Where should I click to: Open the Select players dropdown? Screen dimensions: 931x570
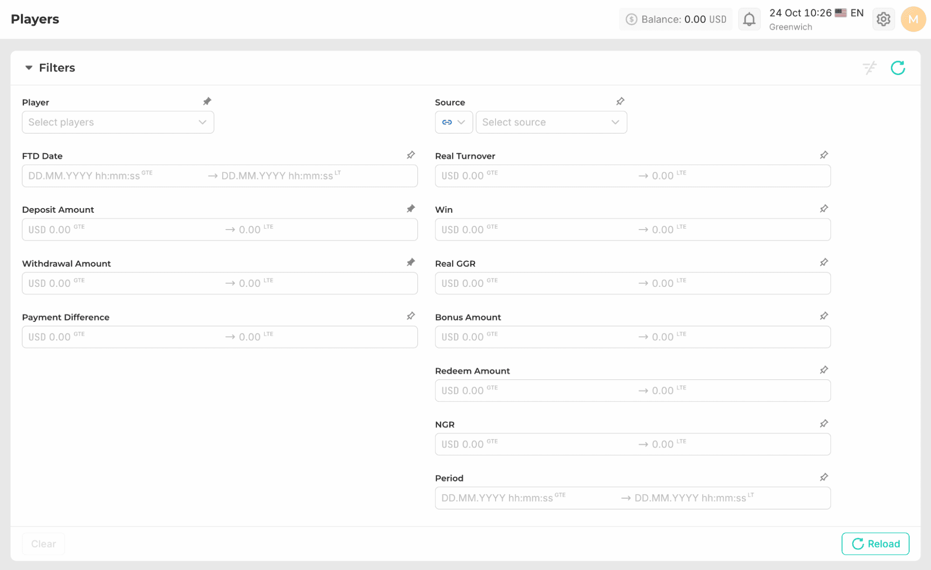pos(118,122)
